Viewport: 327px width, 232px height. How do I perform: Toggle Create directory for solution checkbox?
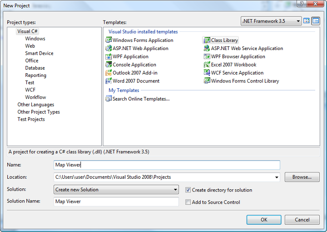188,190
